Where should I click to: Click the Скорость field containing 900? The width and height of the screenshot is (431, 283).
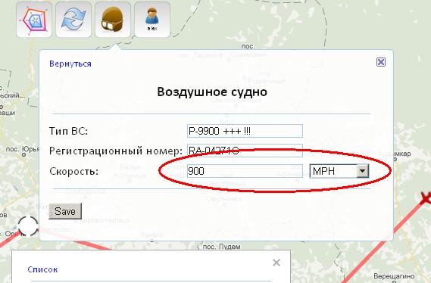click(x=245, y=171)
